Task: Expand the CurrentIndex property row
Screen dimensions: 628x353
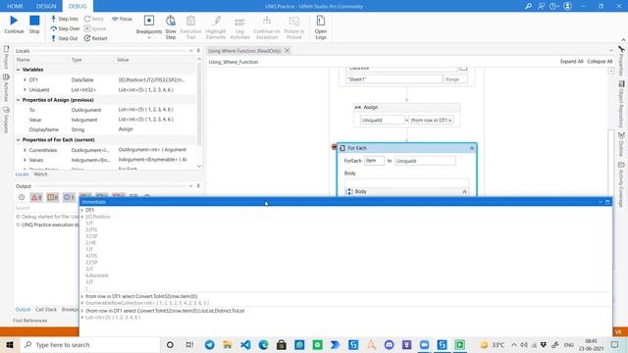Action: (25, 150)
